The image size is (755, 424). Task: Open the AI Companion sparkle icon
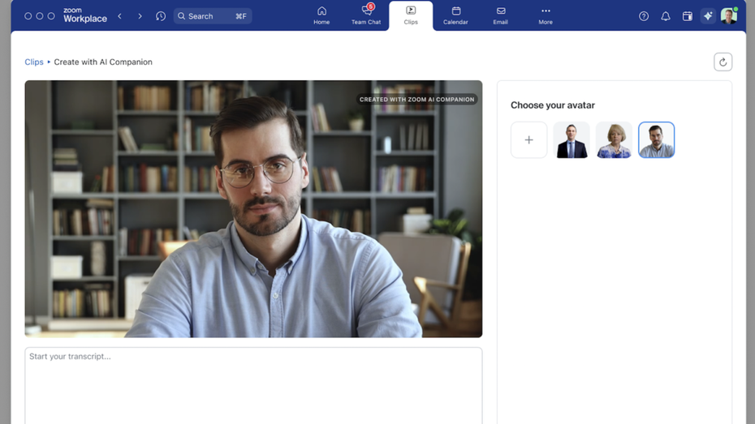(708, 16)
